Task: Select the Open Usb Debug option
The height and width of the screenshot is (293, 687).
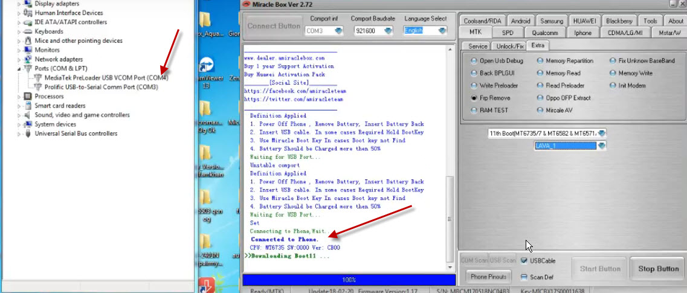Action: point(474,61)
